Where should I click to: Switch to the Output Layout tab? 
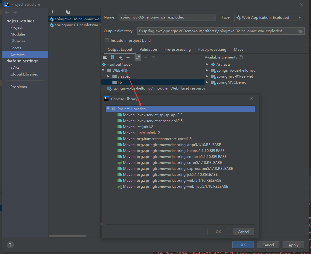tap(120, 50)
